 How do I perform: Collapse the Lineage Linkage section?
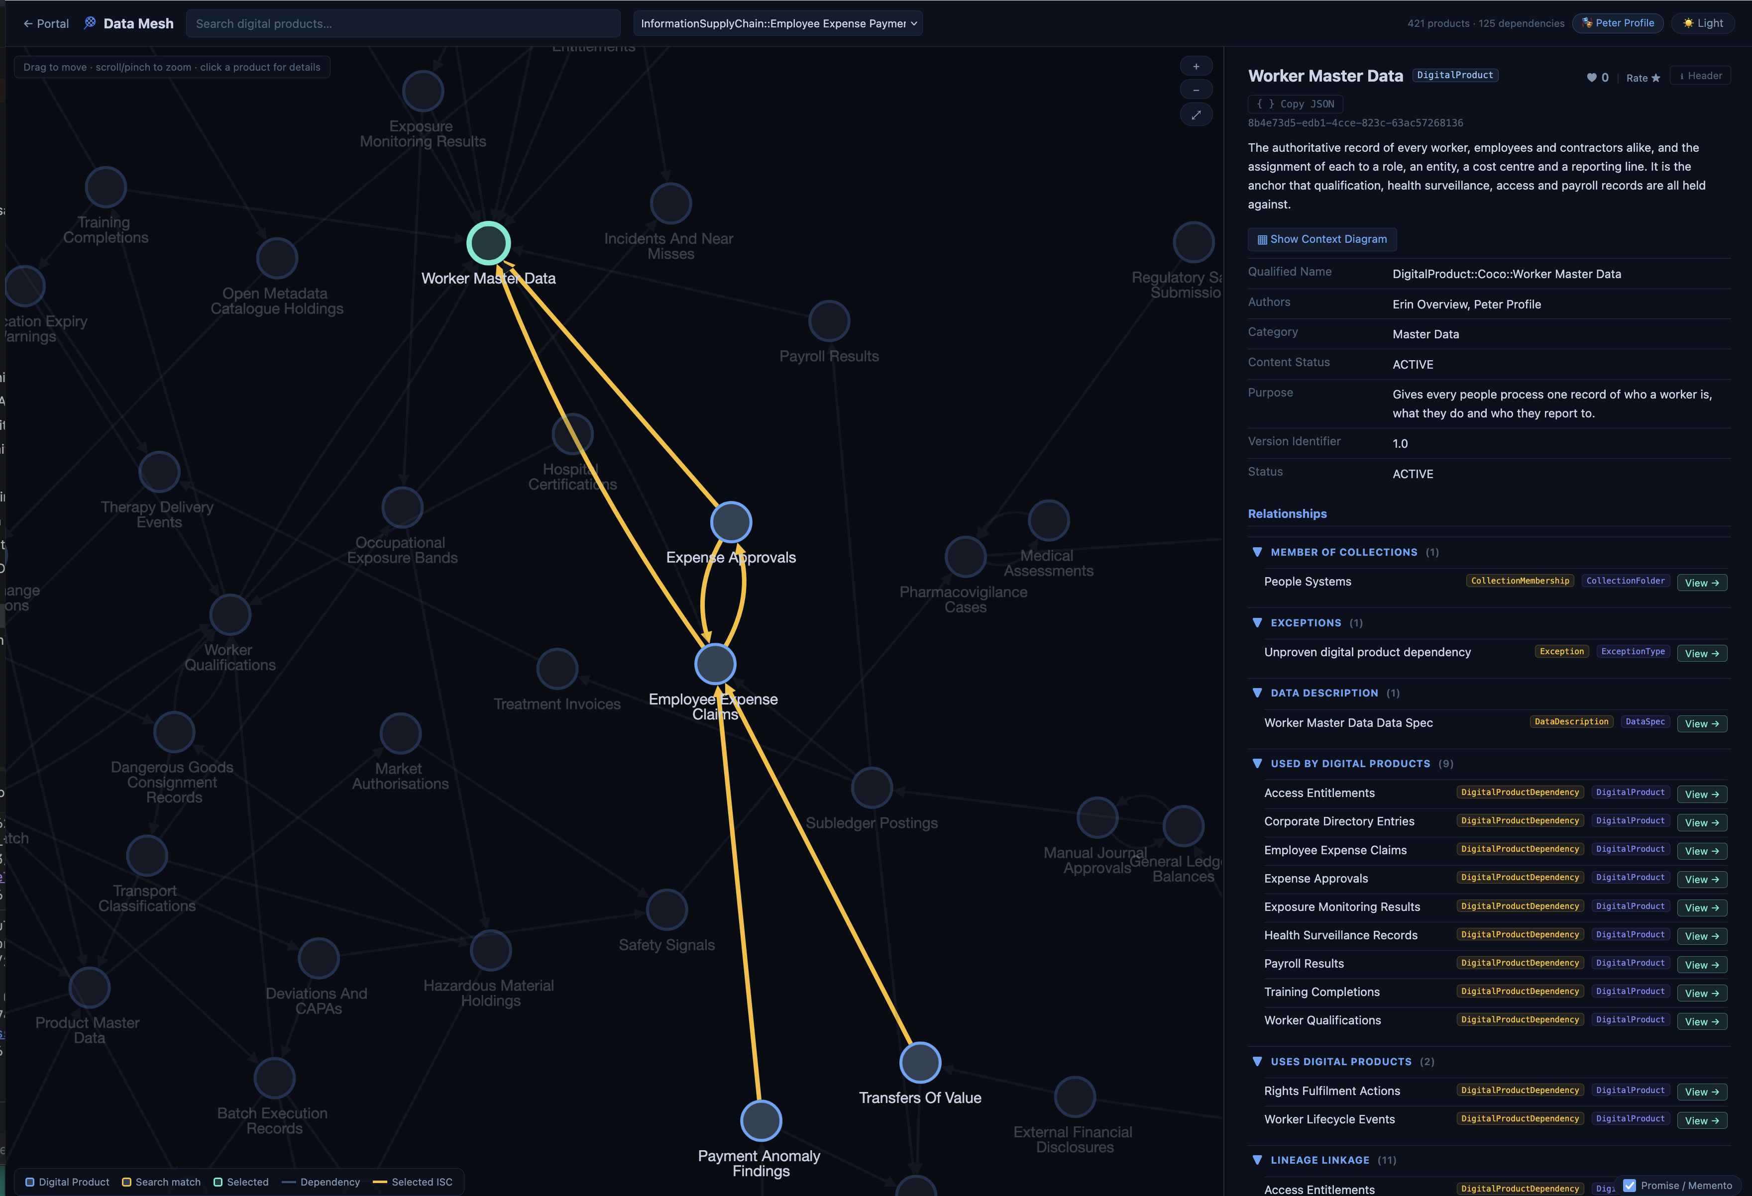pos(1257,1160)
